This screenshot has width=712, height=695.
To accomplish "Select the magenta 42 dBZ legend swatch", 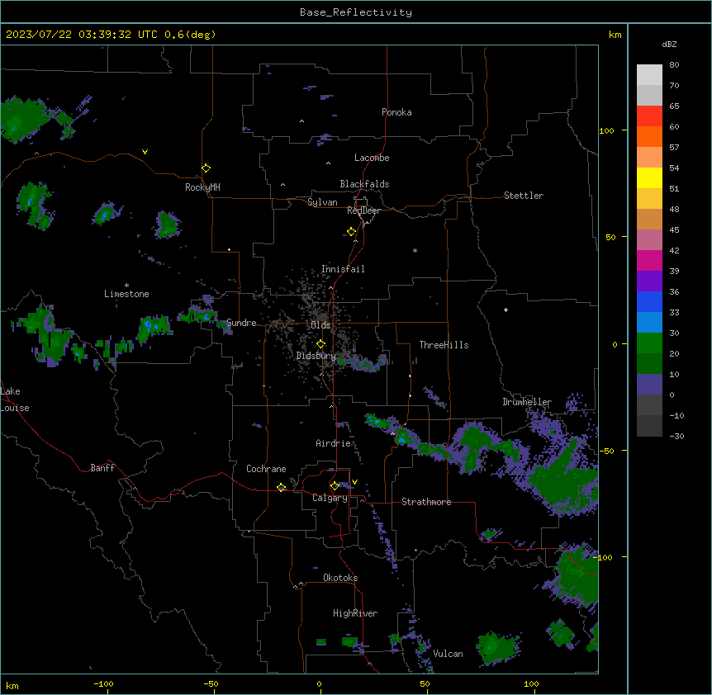I will point(649,260).
